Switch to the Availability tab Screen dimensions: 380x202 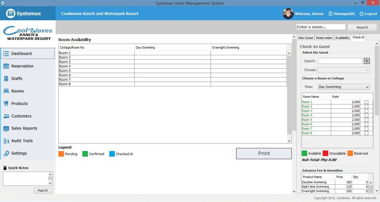click(x=342, y=38)
